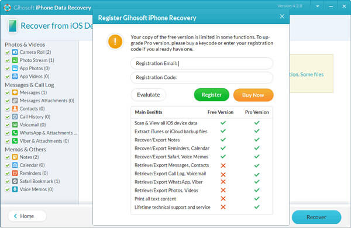The width and height of the screenshot is (351, 228).
Task: Click the Reminders category icon
Action: point(15,173)
